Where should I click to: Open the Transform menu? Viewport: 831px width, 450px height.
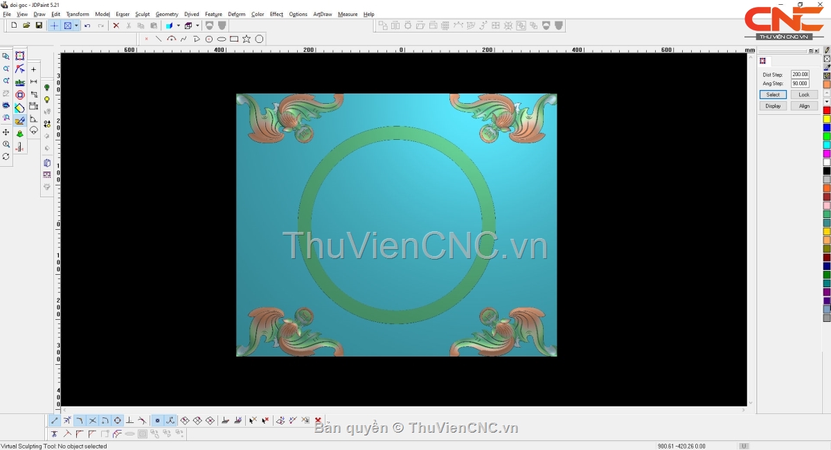(x=78, y=14)
